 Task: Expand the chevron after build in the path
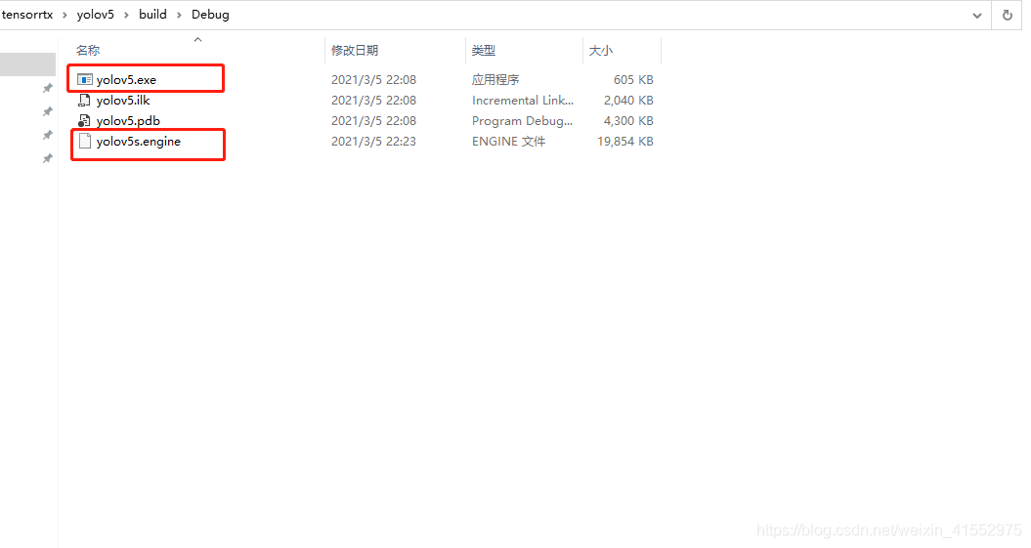(x=179, y=15)
